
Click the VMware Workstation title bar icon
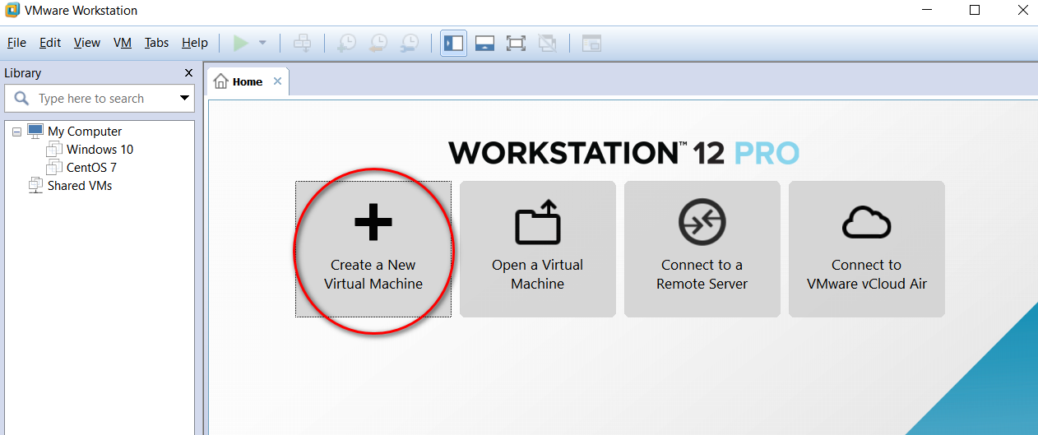(x=12, y=11)
